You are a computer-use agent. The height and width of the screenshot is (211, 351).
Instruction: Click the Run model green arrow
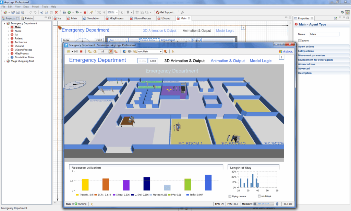pos(69,12)
